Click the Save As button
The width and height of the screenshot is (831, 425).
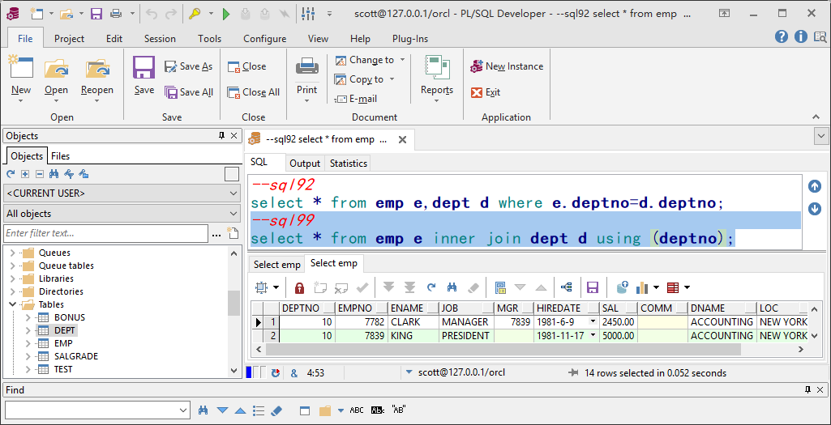click(x=189, y=66)
